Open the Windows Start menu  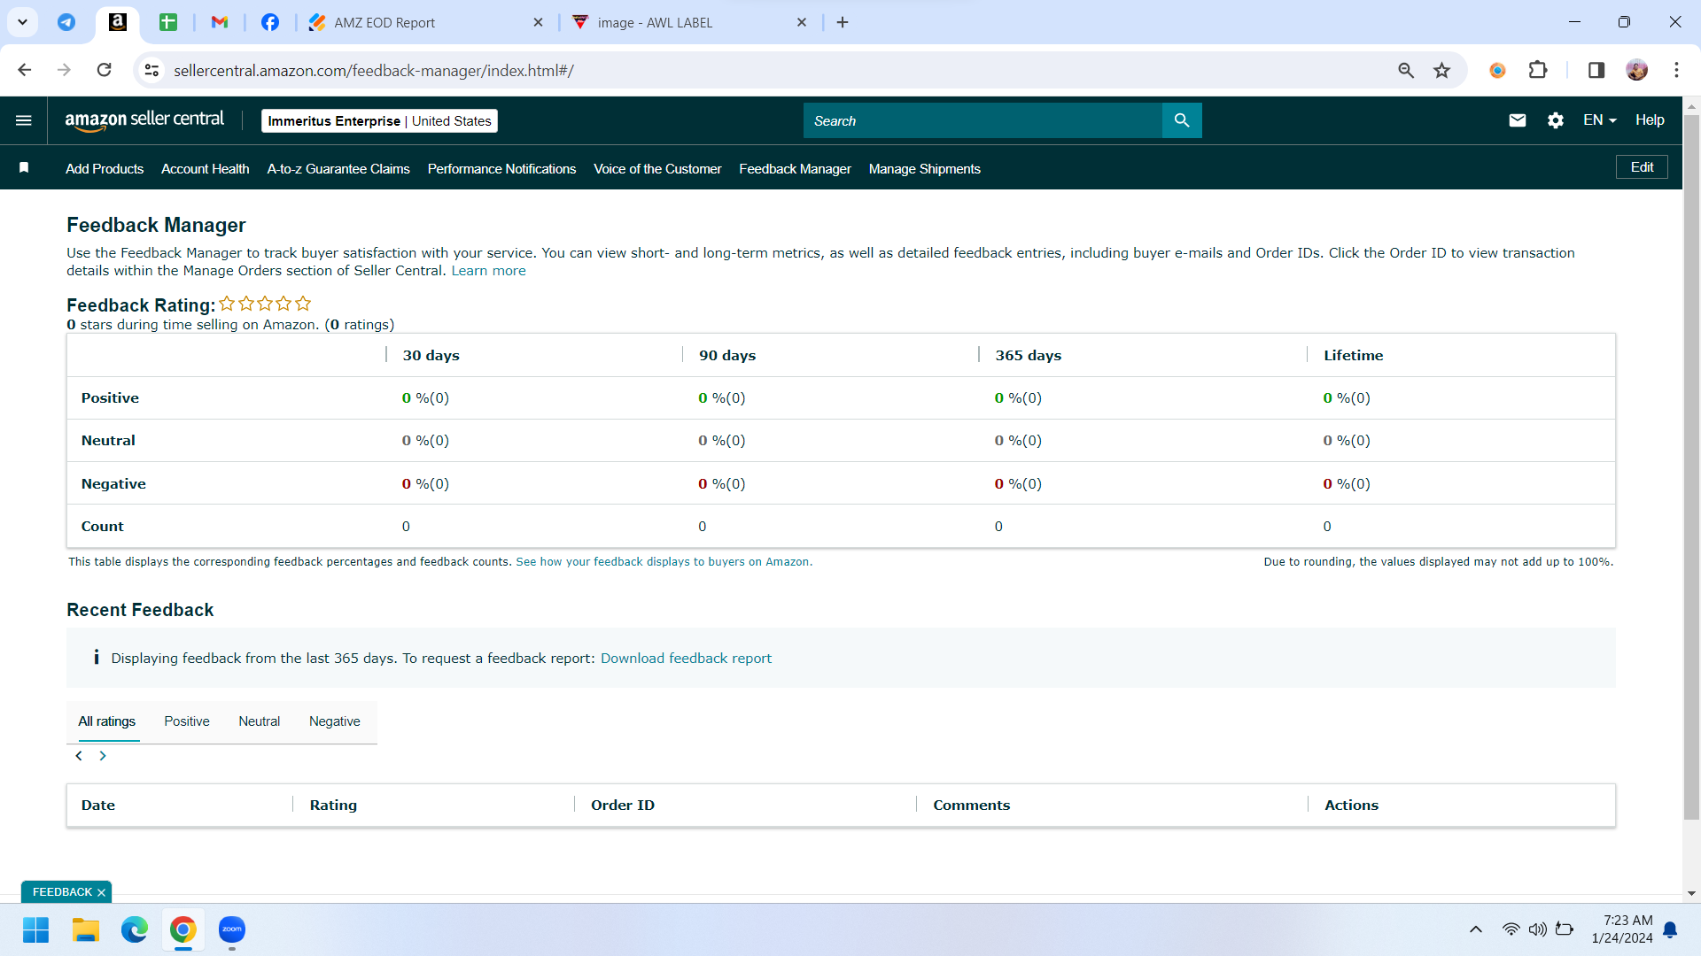pos(36,929)
